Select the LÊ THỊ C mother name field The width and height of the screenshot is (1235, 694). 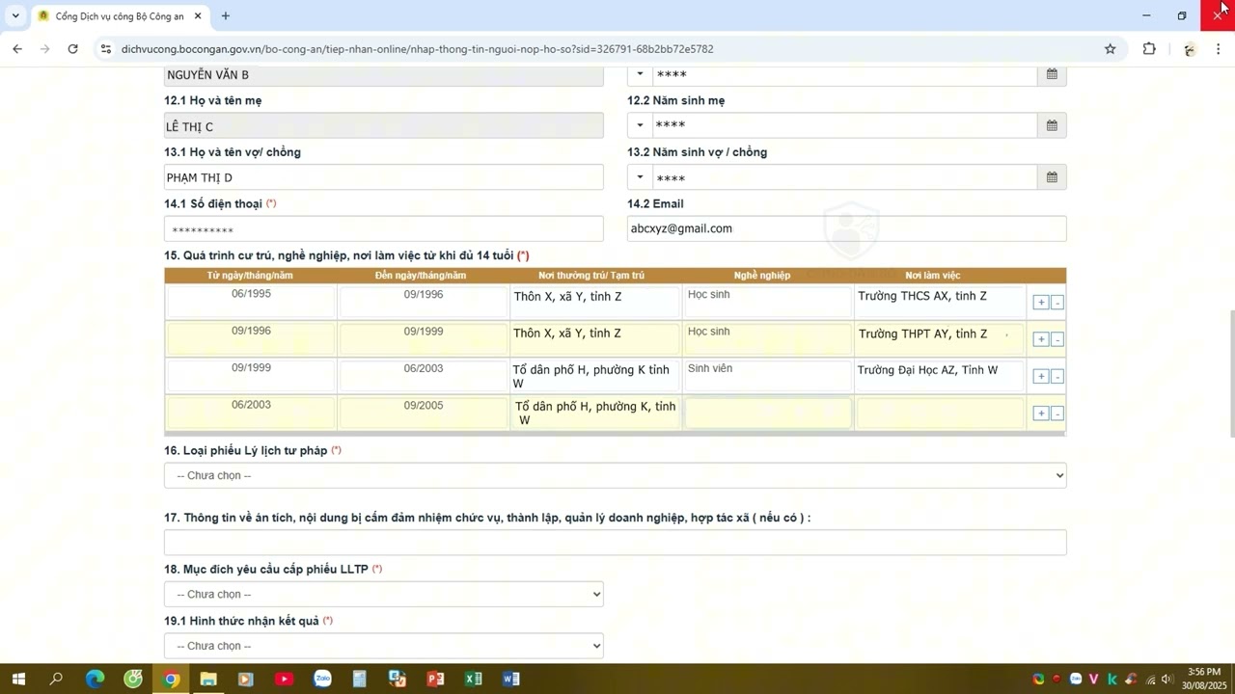click(384, 126)
